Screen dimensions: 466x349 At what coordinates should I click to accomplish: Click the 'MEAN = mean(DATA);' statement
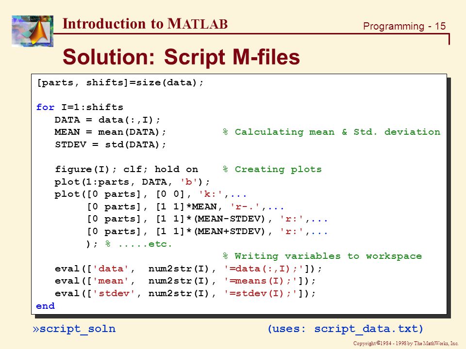pyautogui.click(x=110, y=132)
